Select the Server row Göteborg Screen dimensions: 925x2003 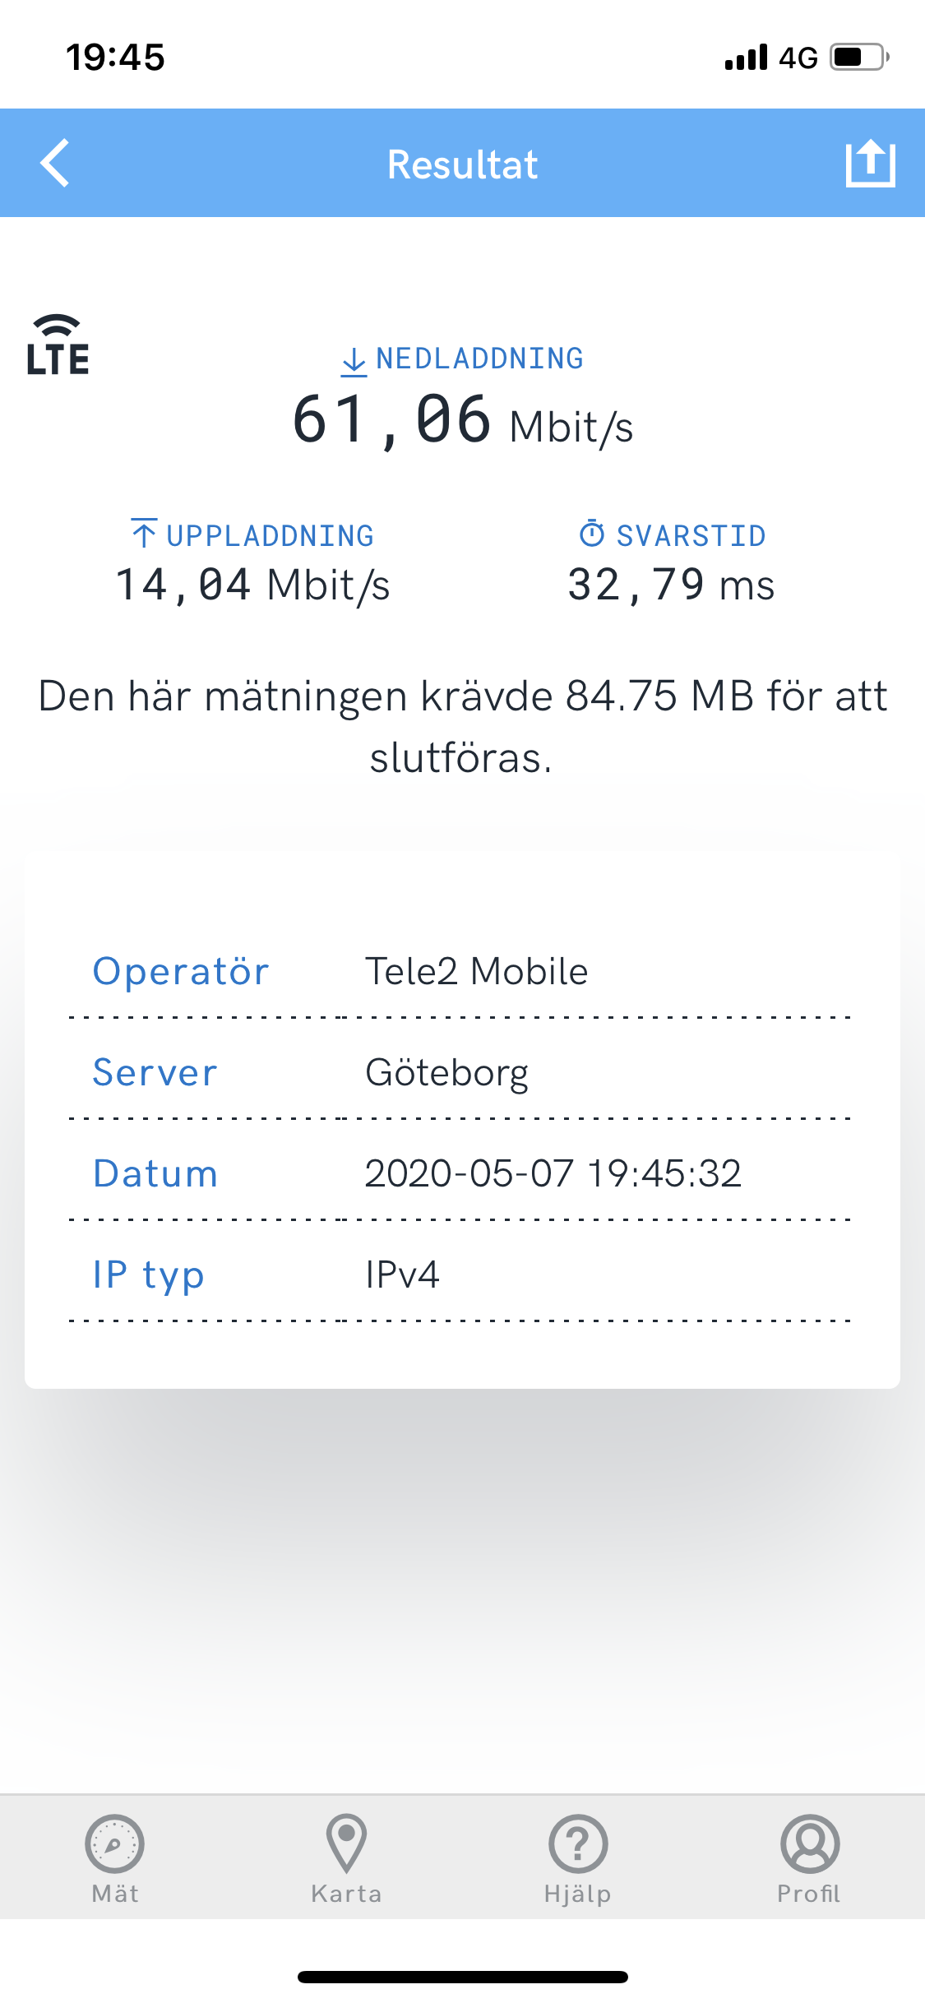click(462, 1072)
